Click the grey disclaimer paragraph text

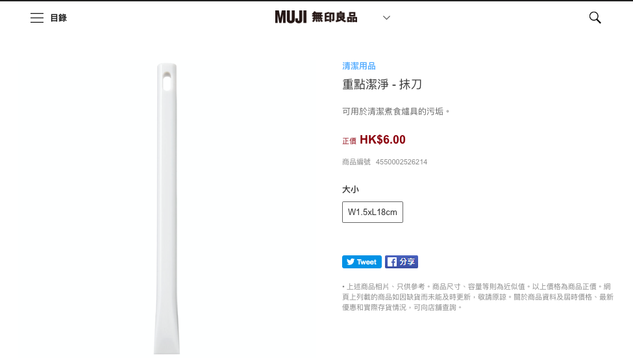click(x=478, y=297)
